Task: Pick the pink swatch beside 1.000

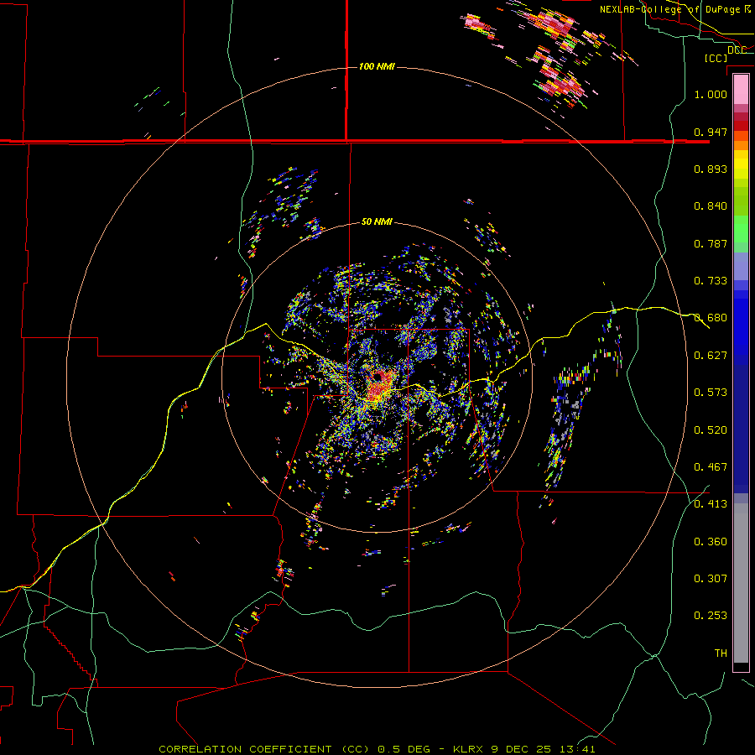Action: point(741,90)
